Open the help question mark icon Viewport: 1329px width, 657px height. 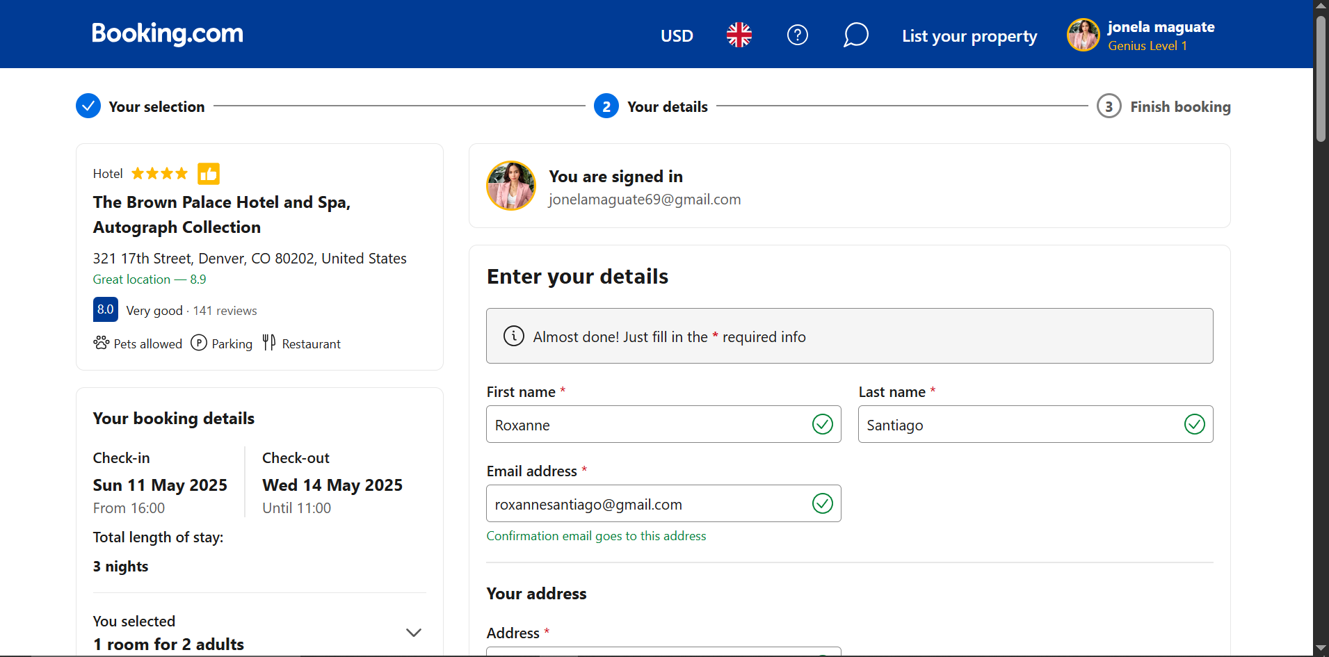click(798, 35)
